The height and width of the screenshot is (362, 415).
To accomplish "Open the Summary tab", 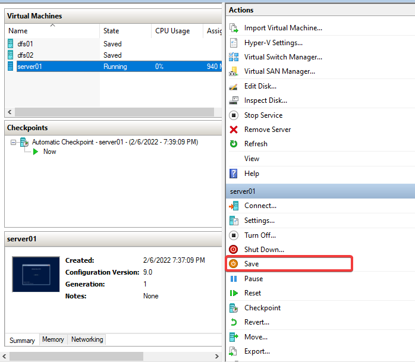I will [22, 340].
